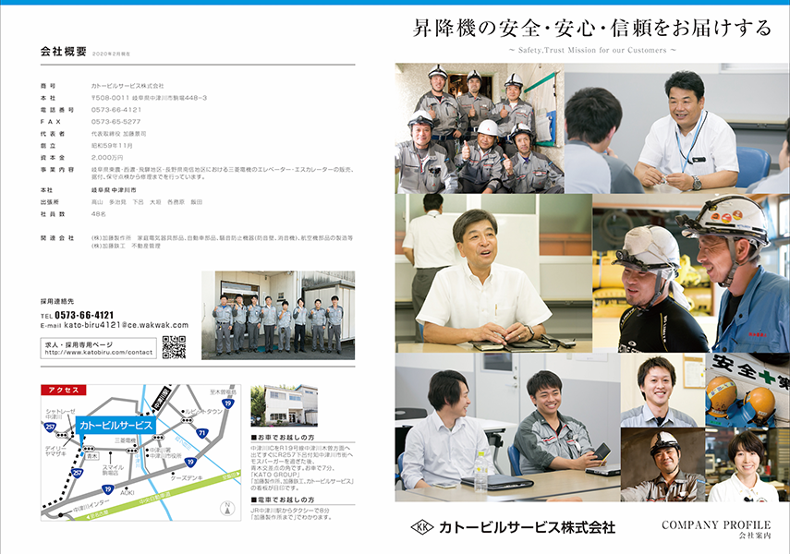
Task: Click the photo of two young men at table
Action: pos(507,428)
